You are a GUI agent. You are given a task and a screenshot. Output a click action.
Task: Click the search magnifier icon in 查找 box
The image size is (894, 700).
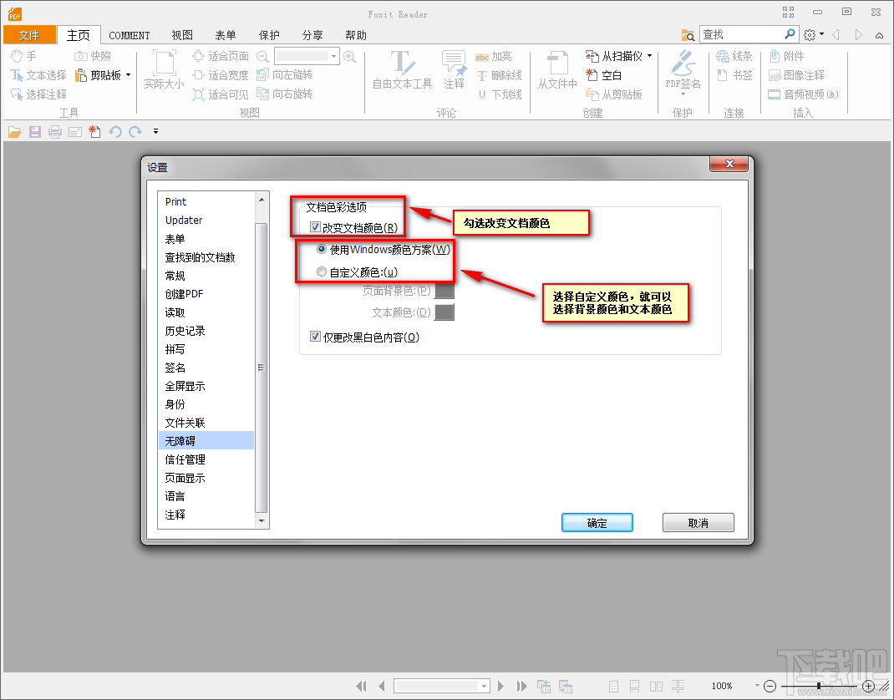click(x=790, y=34)
